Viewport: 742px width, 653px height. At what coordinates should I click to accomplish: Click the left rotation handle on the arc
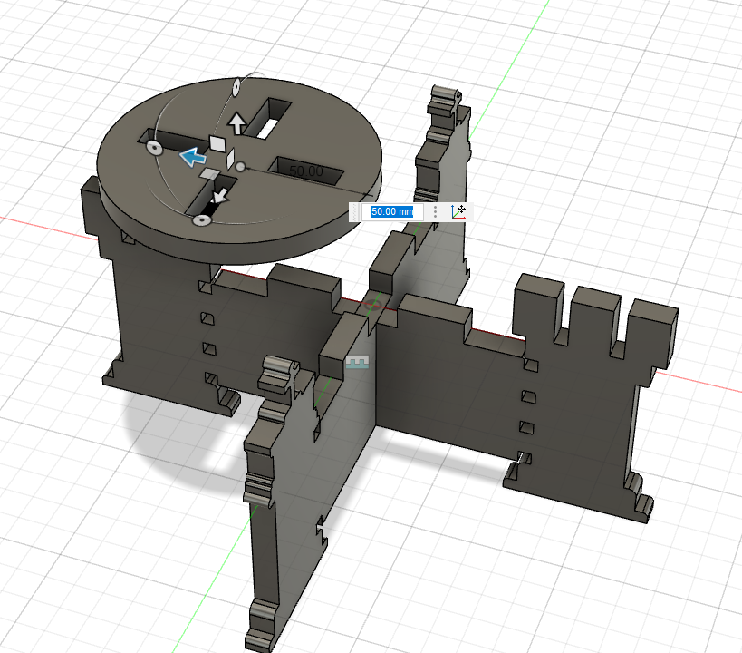coord(154,149)
